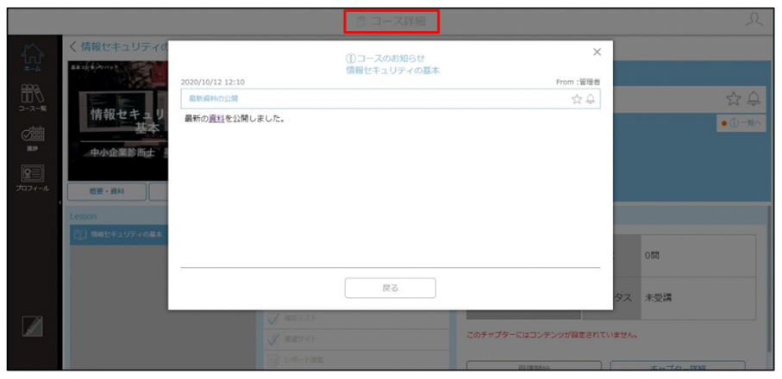
Task: Toggle the large star icon in course header
Action: click(734, 98)
